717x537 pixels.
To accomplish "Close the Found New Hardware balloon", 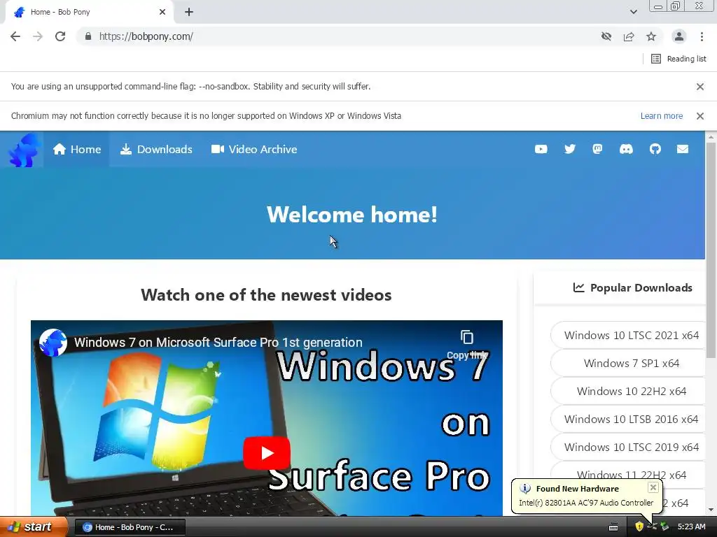I will [x=653, y=487].
